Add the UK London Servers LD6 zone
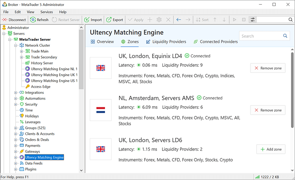The width and height of the screenshot is (295, 180). (271, 149)
